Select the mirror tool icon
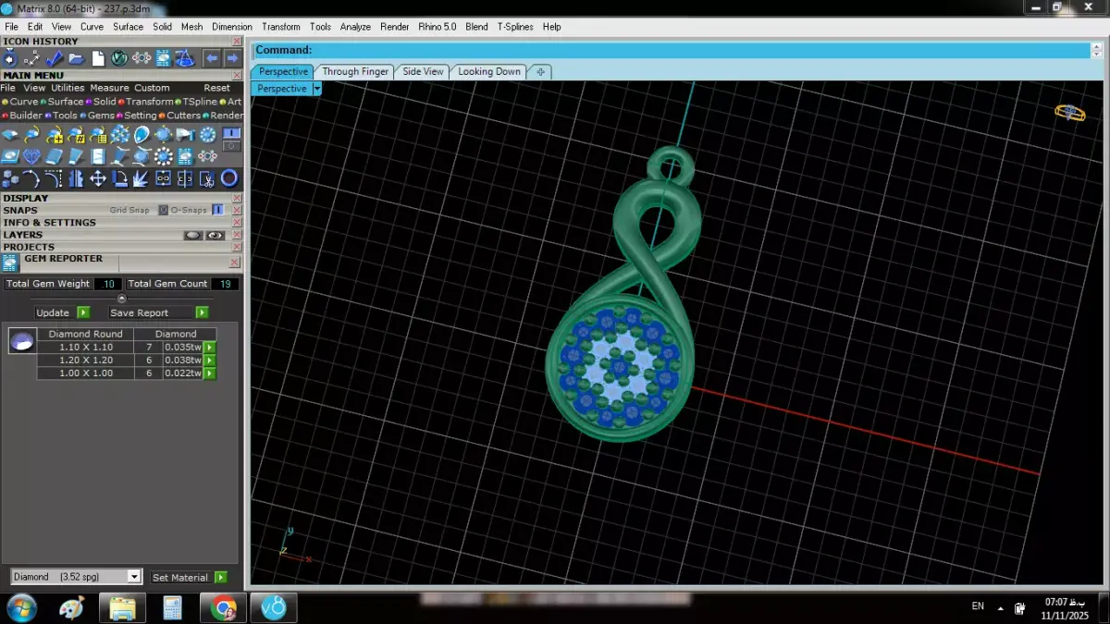Screen dimensions: 1110x624 tap(76, 178)
